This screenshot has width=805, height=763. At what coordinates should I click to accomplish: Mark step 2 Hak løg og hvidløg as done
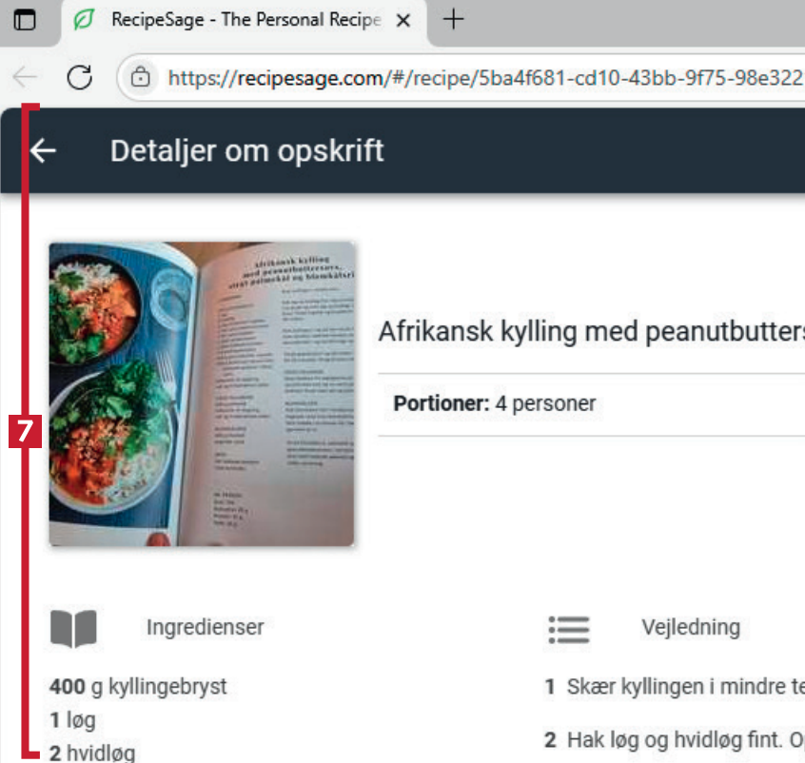(675, 740)
